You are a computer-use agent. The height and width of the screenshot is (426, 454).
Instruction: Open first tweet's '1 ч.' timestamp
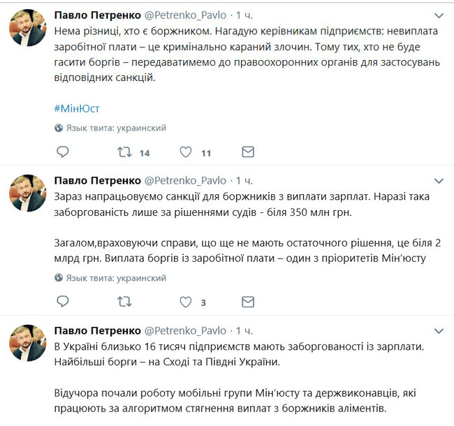[244, 15]
